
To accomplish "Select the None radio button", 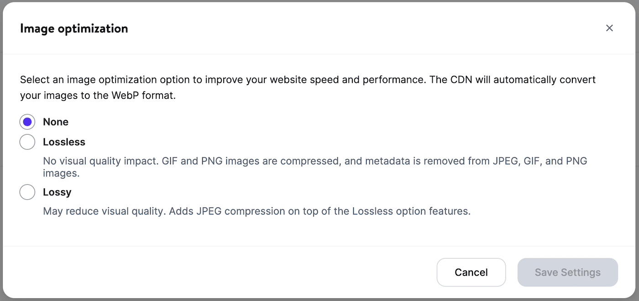I will [27, 122].
